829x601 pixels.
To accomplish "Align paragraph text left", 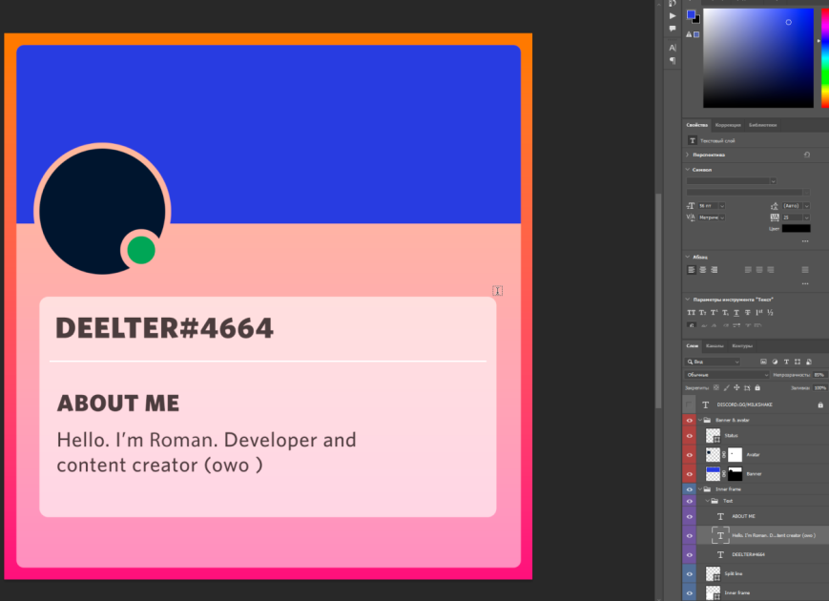I will [x=691, y=270].
